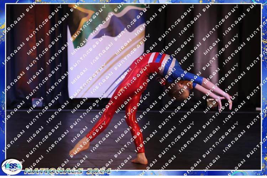Click the blue decorative top border
This screenshot has width=267, height=178.
(133, 2)
